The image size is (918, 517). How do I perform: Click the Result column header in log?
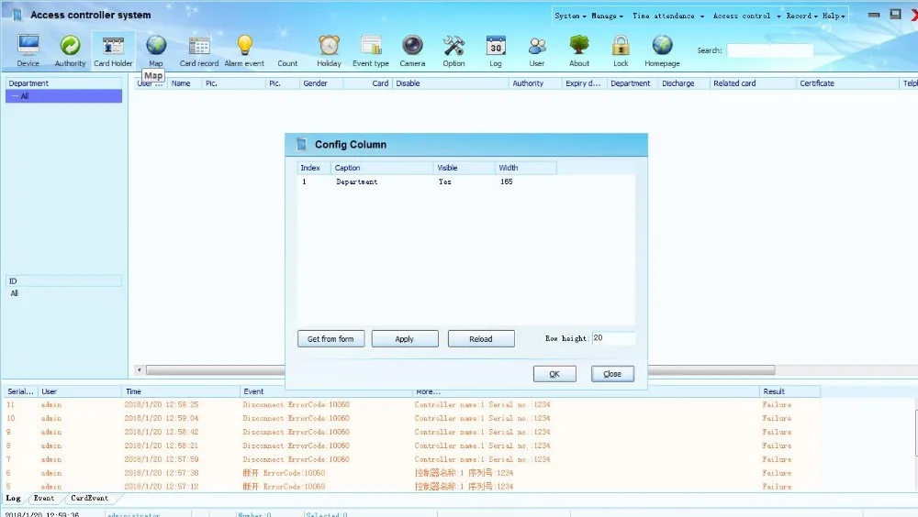789,391
